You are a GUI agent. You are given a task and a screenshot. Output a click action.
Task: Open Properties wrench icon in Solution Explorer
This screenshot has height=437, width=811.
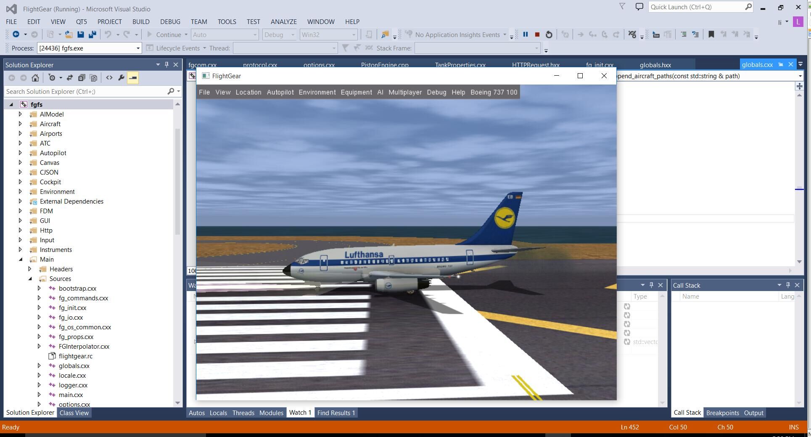coord(121,78)
